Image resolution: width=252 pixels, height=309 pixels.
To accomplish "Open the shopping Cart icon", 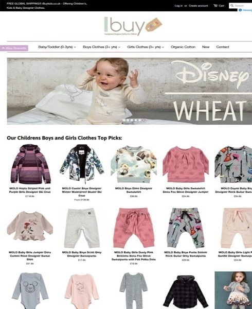I will click(215, 6).
